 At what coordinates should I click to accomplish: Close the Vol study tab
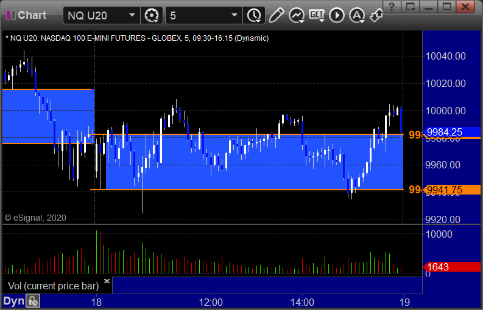coord(107,281)
